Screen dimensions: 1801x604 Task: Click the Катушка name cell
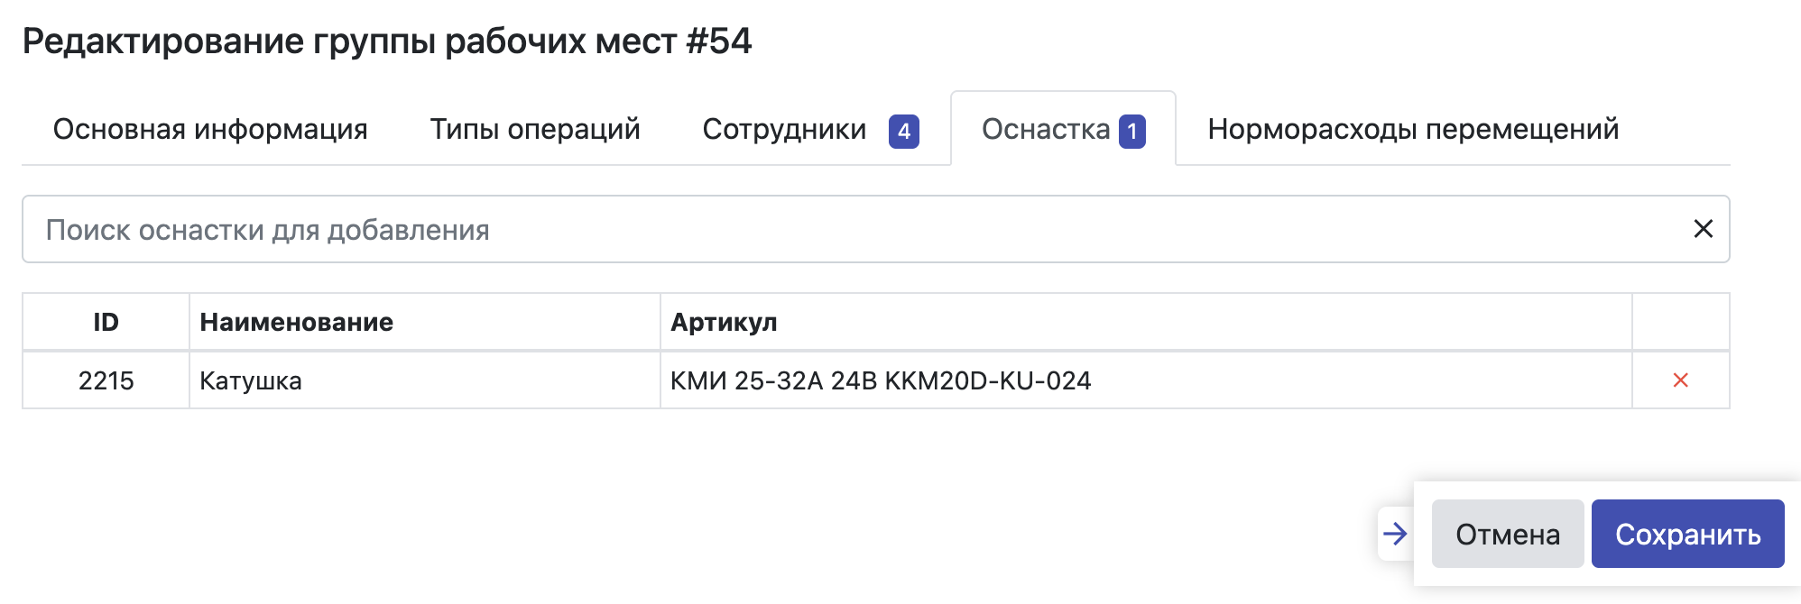coord(251,380)
